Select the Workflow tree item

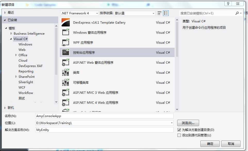coord(26,93)
